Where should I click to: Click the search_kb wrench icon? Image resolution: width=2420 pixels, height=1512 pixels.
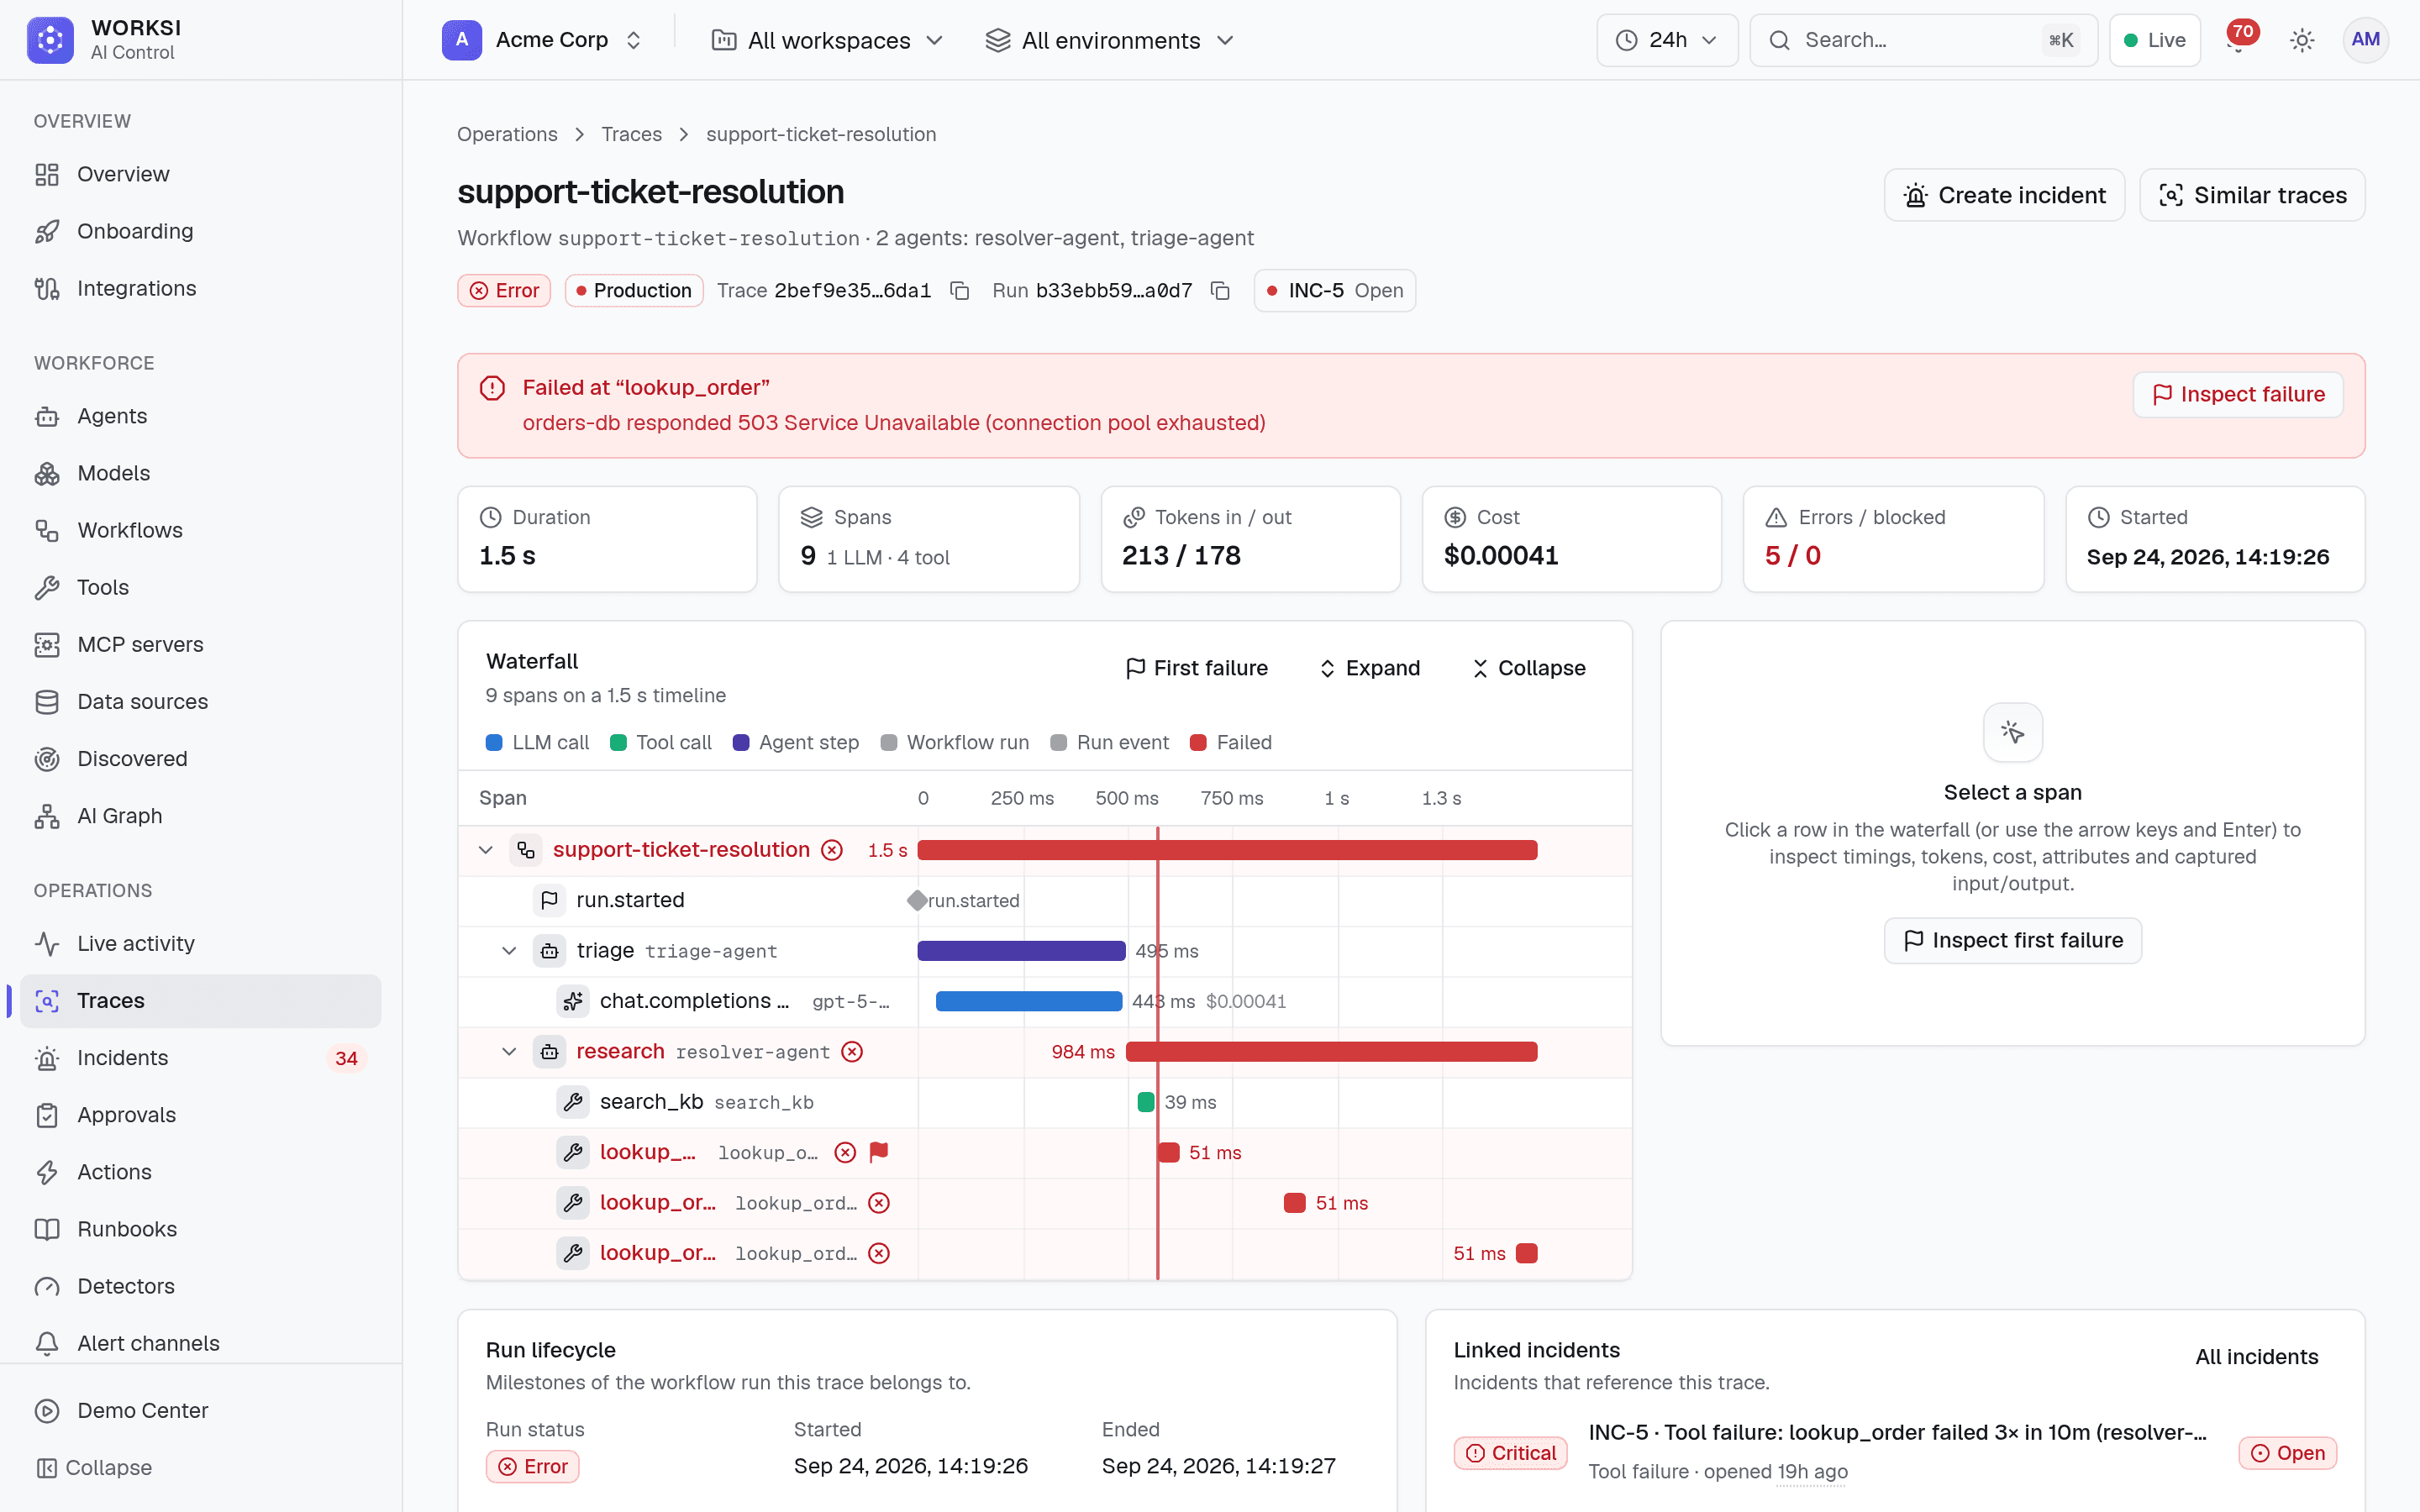(572, 1102)
